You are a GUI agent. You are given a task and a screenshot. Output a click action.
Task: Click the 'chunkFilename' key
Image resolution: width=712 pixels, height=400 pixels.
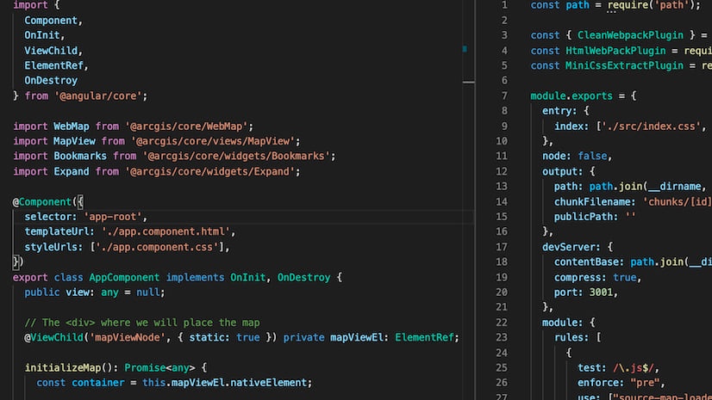(x=592, y=202)
